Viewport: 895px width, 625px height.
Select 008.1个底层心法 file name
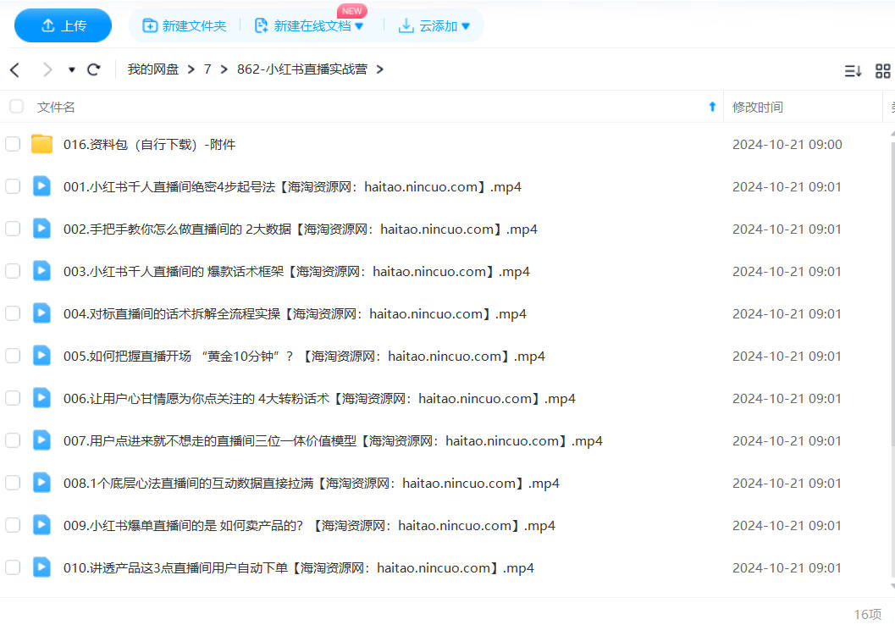pos(311,483)
